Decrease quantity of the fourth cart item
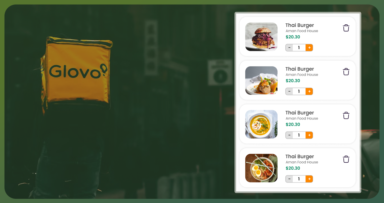Image resolution: width=384 pixels, height=203 pixels. click(x=289, y=179)
